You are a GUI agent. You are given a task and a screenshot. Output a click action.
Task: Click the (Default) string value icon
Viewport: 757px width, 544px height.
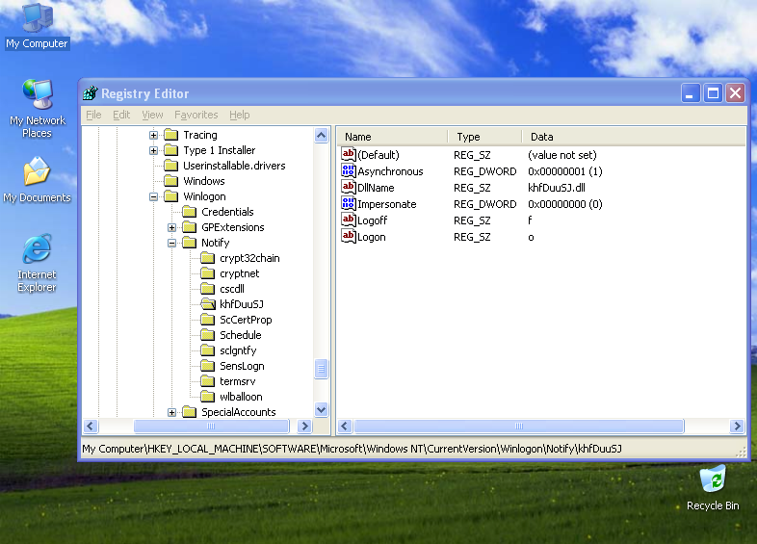point(348,154)
